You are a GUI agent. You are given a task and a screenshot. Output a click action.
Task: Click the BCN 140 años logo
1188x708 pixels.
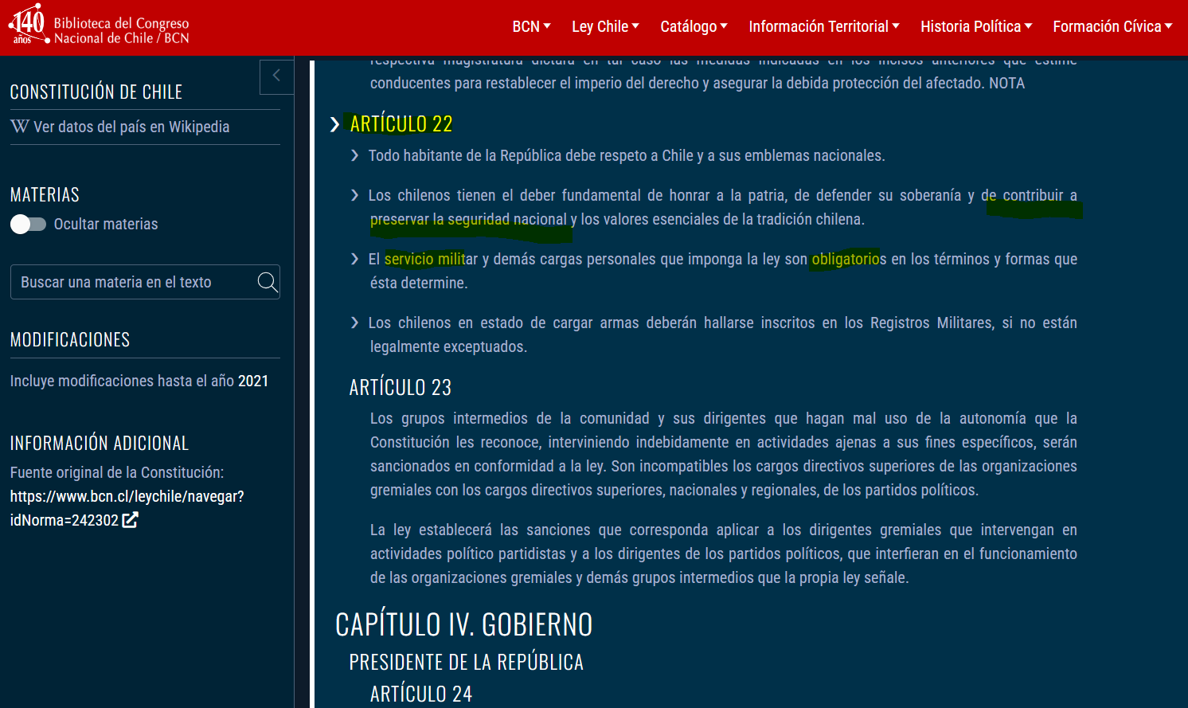pyautogui.click(x=29, y=25)
